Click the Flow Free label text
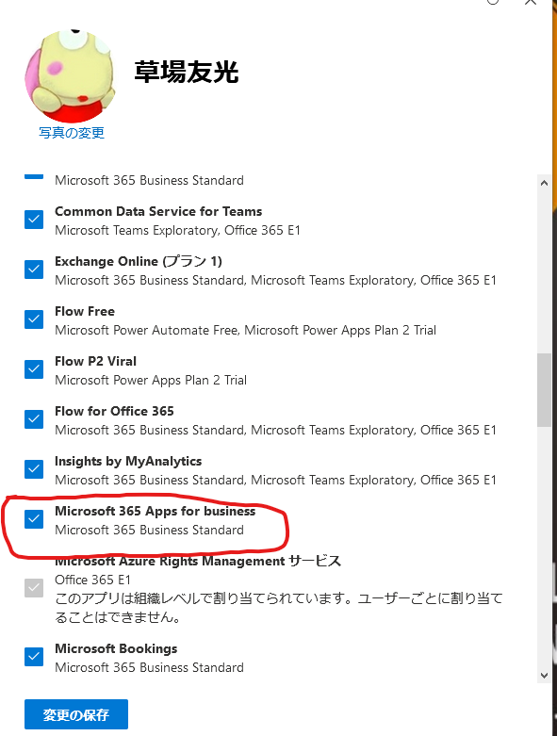Image resolution: width=557 pixels, height=736 pixels. (x=85, y=311)
